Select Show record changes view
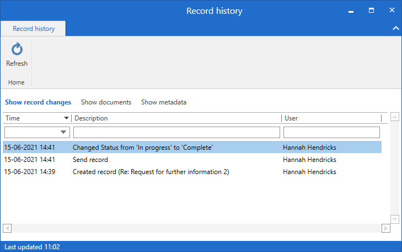The height and width of the screenshot is (252, 402). coord(38,102)
